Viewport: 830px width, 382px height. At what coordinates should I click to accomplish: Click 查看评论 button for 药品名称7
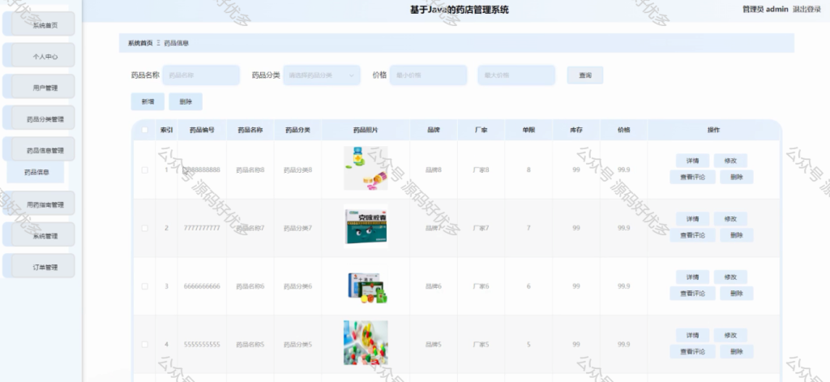point(692,235)
